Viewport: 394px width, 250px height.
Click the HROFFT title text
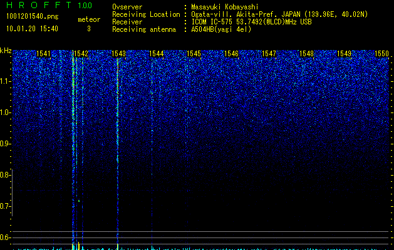click(x=39, y=5)
